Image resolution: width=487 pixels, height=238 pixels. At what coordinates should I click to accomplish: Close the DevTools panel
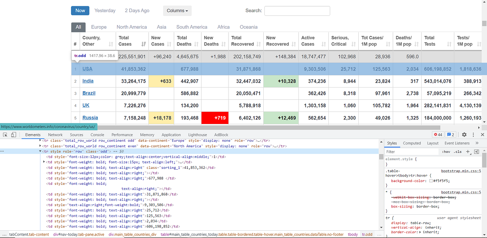click(482, 135)
